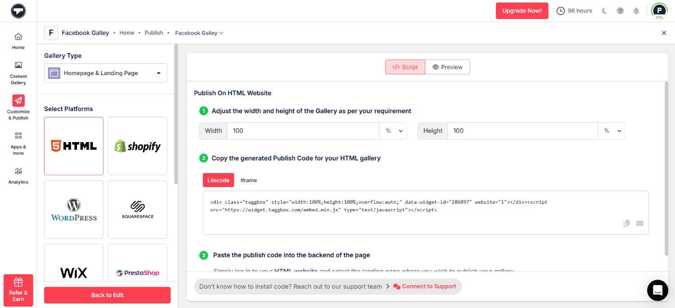675x308 pixels.
Task: Open the Refer & Earn panel
Action: tap(18, 290)
